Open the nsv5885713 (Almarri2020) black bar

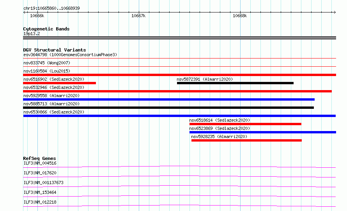pos(168,108)
